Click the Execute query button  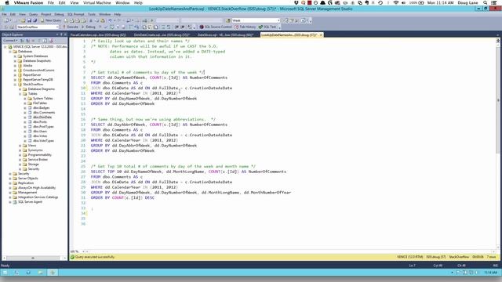point(71,27)
